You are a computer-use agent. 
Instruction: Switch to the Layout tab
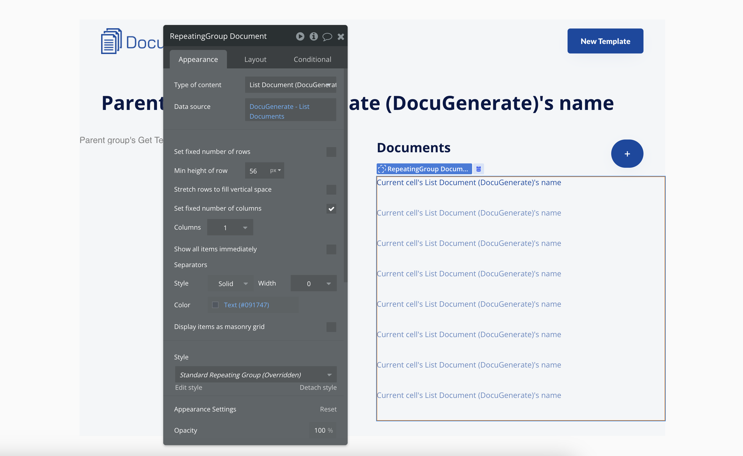click(x=255, y=59)
